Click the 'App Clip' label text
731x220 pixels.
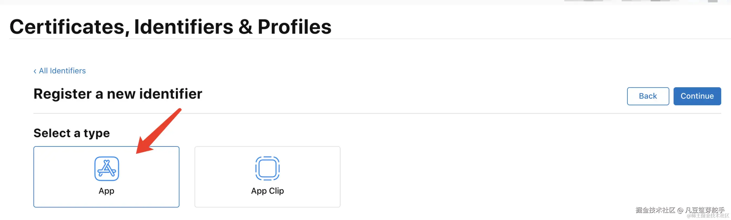pos(267,191)
